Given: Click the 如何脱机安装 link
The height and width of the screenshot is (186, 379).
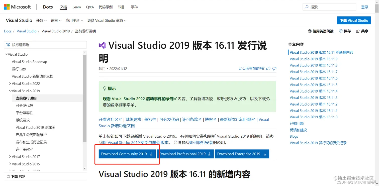Looking at the screenshot, I should coord(201,143).
